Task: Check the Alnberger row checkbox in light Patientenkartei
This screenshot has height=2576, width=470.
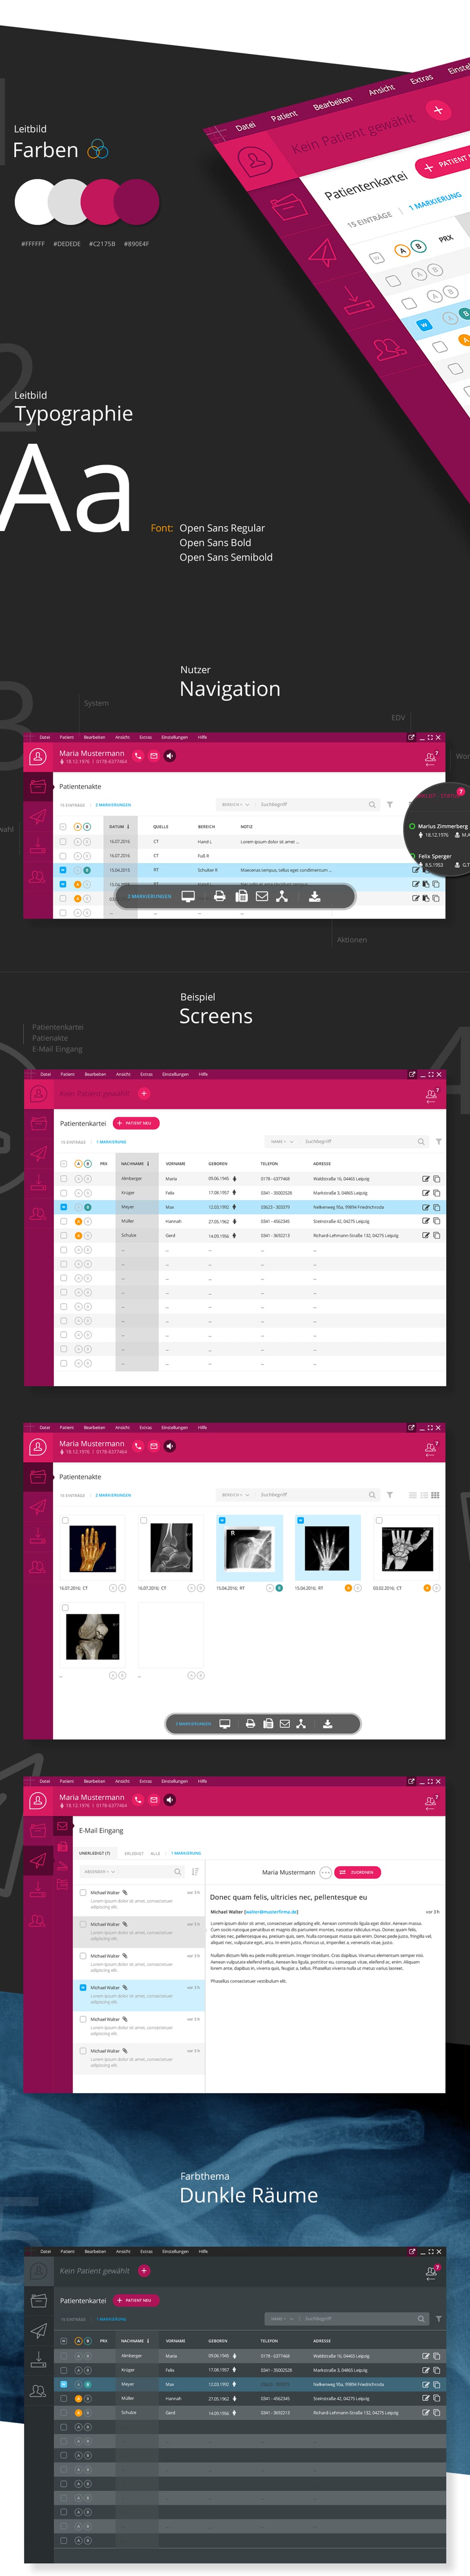Action: [64, 1178]
